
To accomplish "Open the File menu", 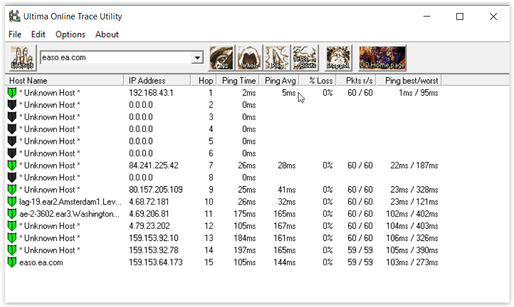I will (15, 34).
